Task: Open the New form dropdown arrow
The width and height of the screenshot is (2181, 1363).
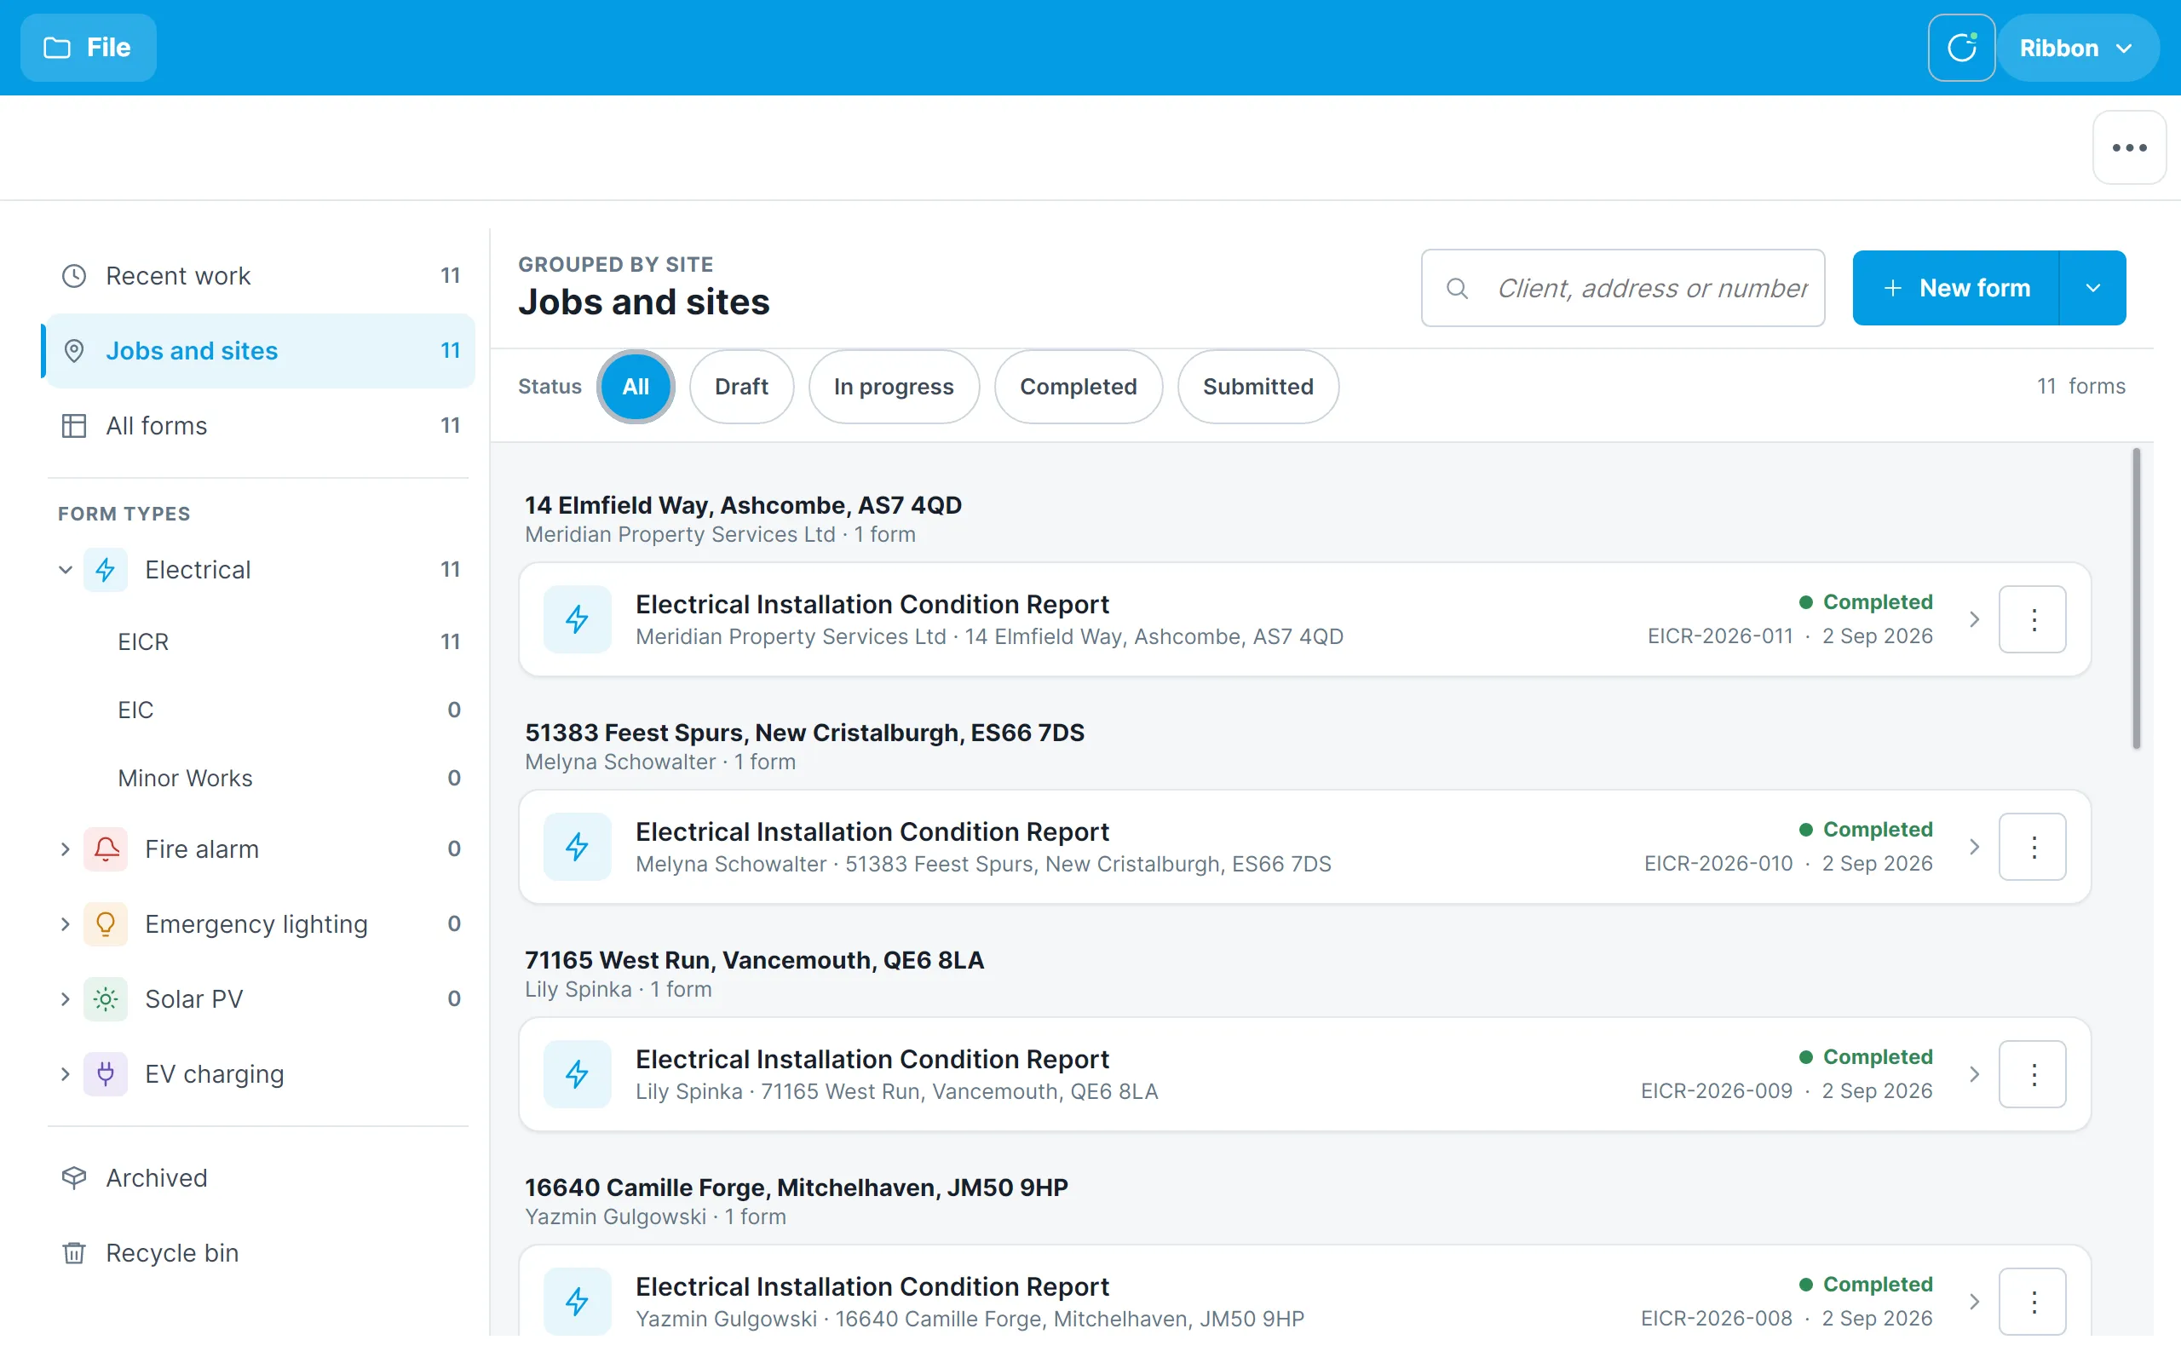Action: [2093, 289]
